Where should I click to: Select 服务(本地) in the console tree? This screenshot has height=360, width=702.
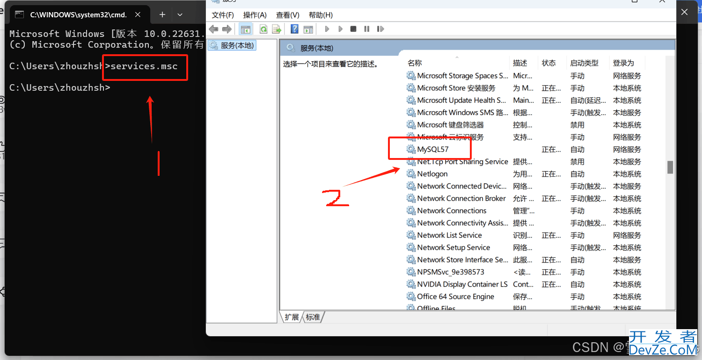point(232,45)
